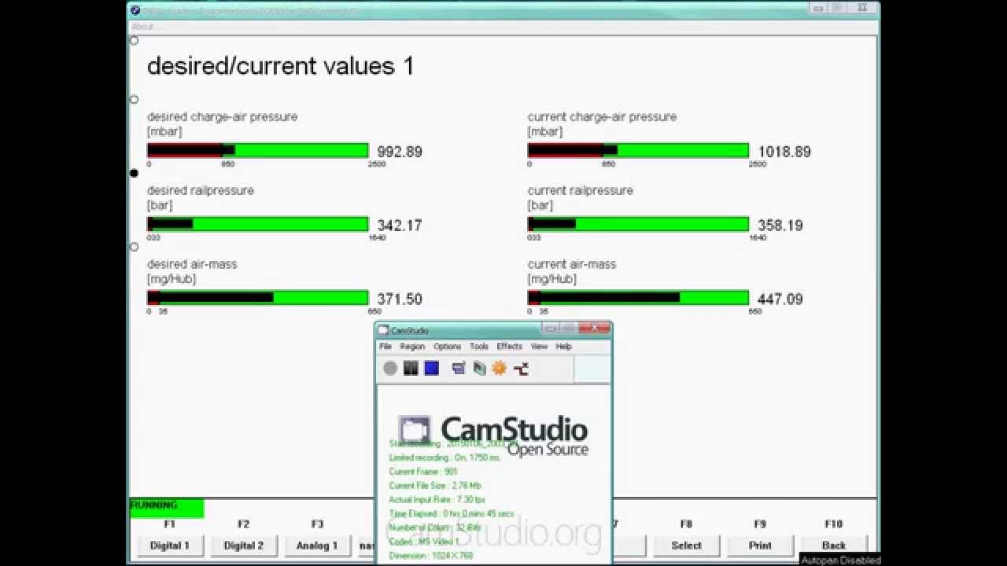The width and height of the screenshot is (1007, 566).
Task: Click the current railpressure bar gauge
Action: 638,224
